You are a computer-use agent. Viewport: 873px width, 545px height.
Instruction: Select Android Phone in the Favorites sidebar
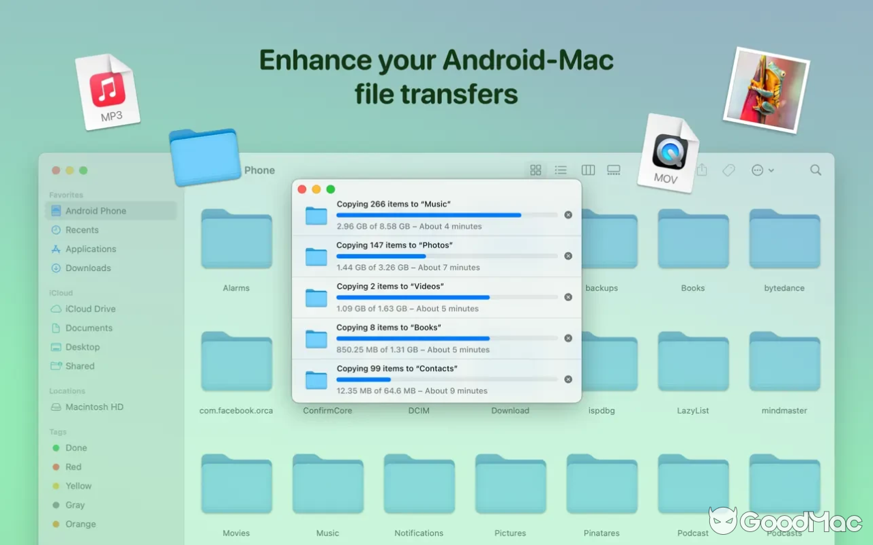click(89, 211)
